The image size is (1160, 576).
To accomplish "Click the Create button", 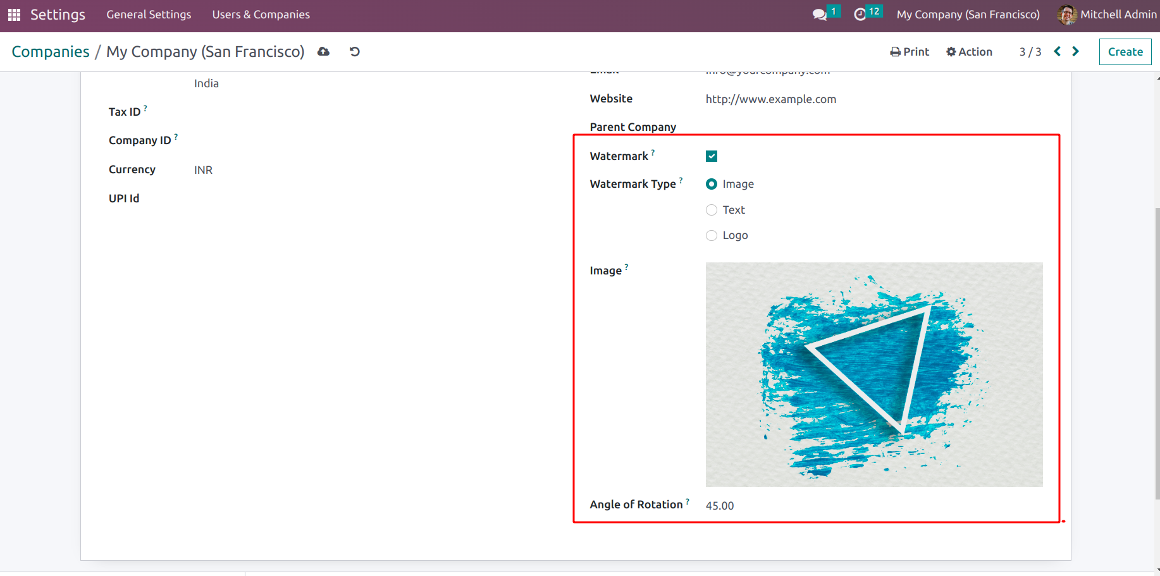I will tap(1125, 52).
